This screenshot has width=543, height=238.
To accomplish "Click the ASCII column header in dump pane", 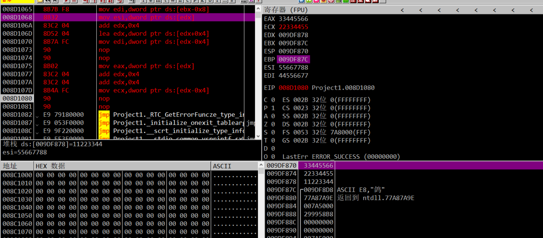I will click(x=234, y=166).
